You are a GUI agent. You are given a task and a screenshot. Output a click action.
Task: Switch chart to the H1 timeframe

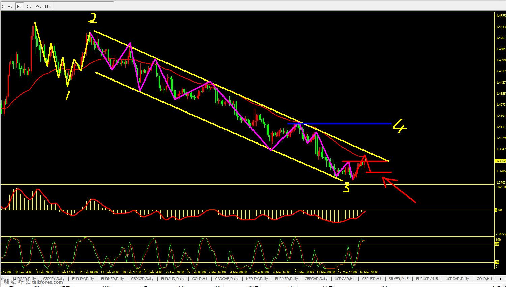click(x=10, y=6)
